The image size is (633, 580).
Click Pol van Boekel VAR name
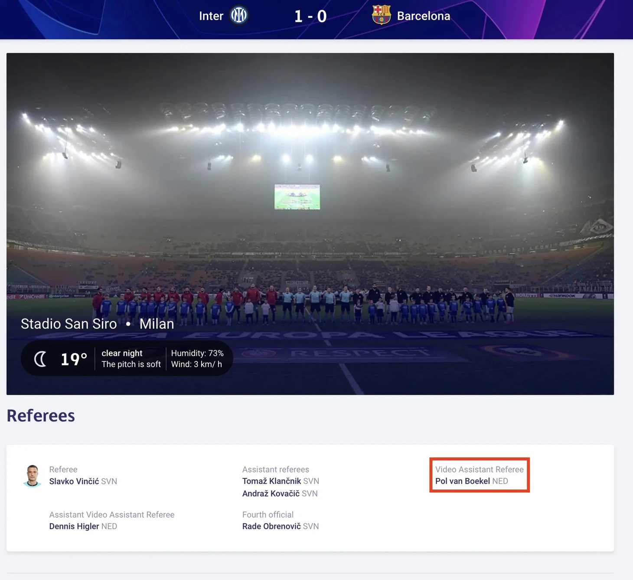tap(463, 481)
